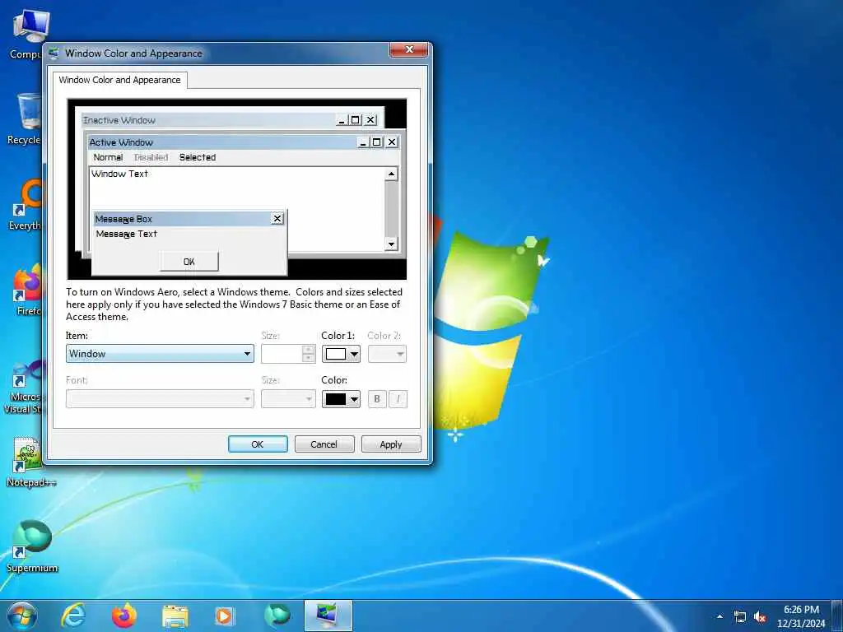The height and width of the screenshot is (632, 843).
Task: Close the Window Color and Appearance dialog
Action: 409,49
